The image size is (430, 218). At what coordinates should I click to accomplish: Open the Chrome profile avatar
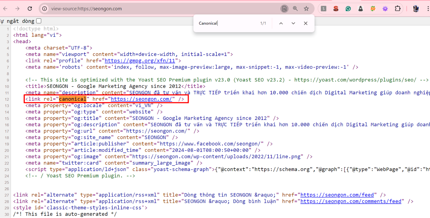pyautogui.click(x=416, y=9)
